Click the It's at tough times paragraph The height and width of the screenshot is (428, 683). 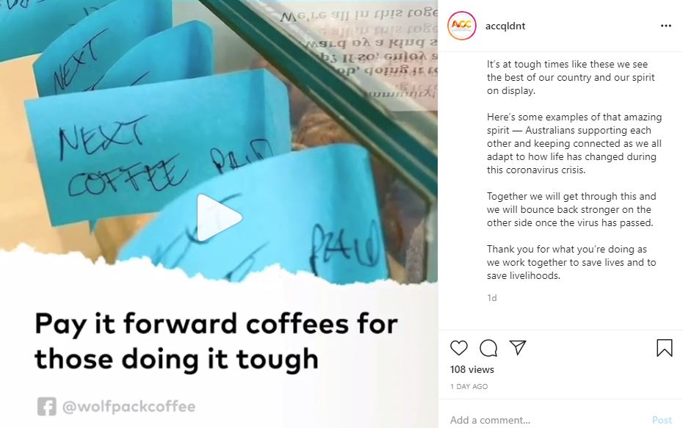(x=571, y=77)
